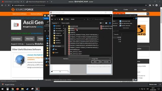The height and width of the screenshot is (91, 162).
Task: Refresh the DRAW folder listing
Action: point(88,19)
